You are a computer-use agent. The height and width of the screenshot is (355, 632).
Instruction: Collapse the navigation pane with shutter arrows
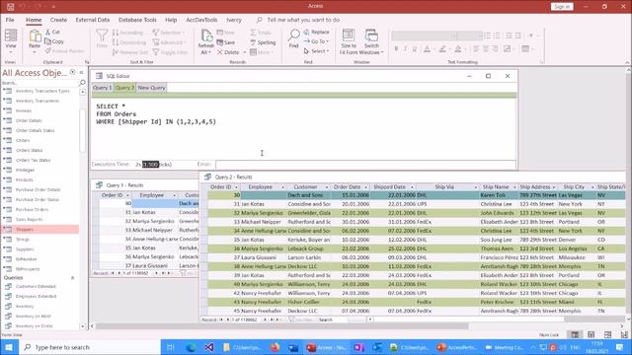[81, 72]
